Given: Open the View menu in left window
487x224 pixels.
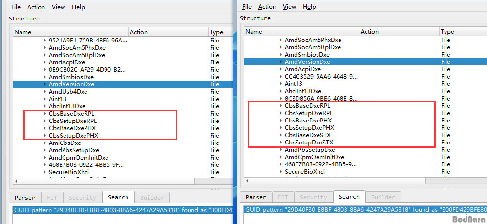Looking at the screenshot, I should pos(58,7).
